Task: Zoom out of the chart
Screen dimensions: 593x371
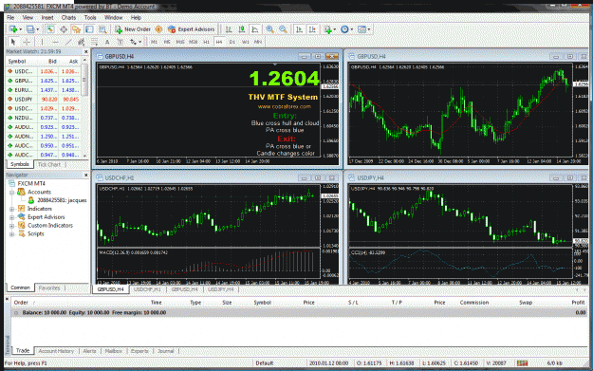Action: click(x=283, y=29)
